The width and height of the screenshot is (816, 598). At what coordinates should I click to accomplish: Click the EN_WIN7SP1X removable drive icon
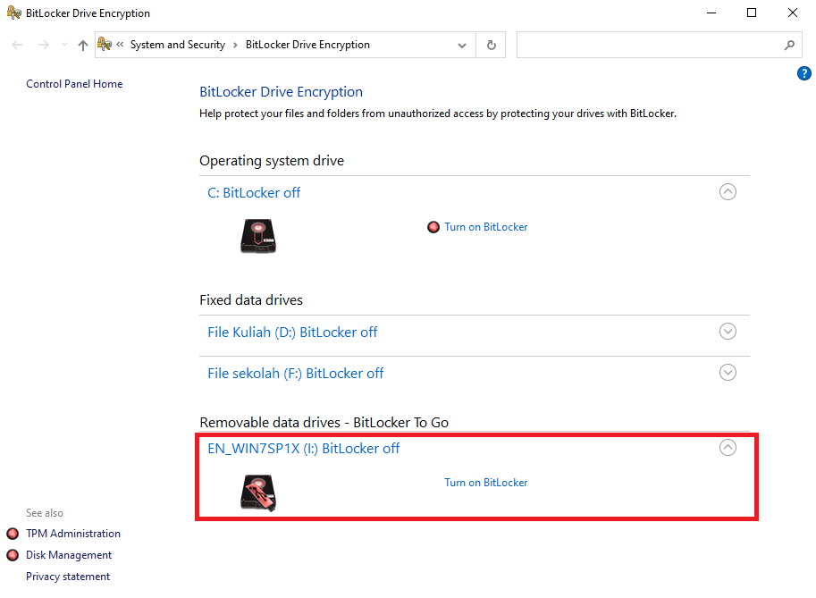coord(258,493)
